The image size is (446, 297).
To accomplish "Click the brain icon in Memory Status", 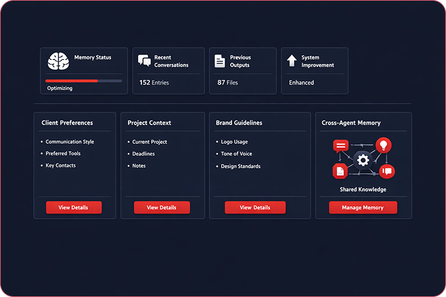I will (x=59, y=62).
